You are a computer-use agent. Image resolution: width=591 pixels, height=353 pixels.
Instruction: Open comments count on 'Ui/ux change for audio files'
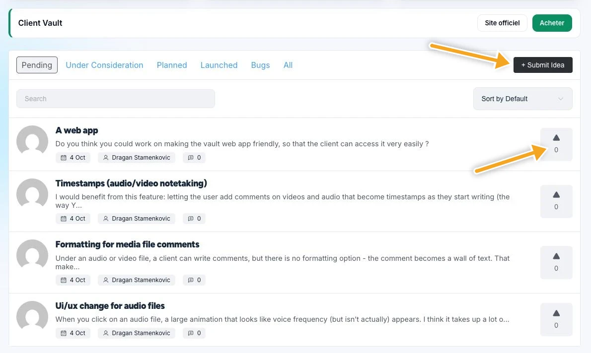194,333
